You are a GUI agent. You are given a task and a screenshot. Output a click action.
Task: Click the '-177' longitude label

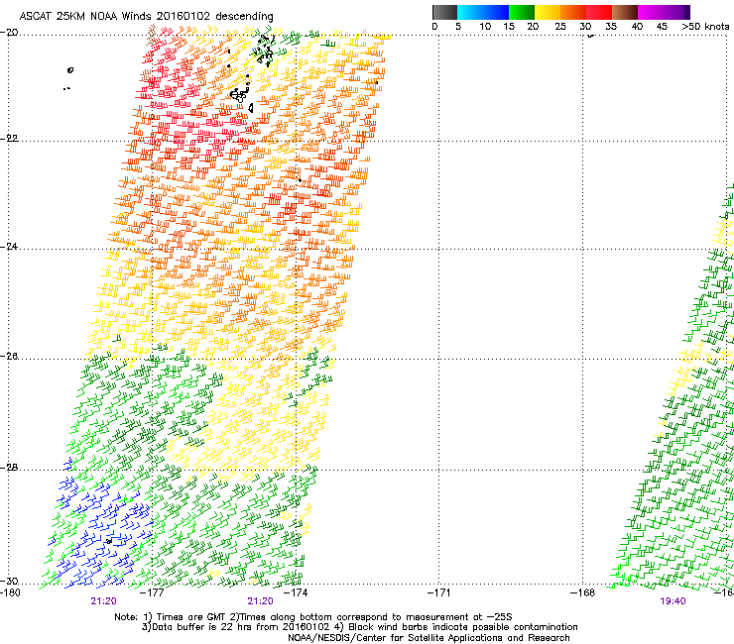click(x=153, y=592)
